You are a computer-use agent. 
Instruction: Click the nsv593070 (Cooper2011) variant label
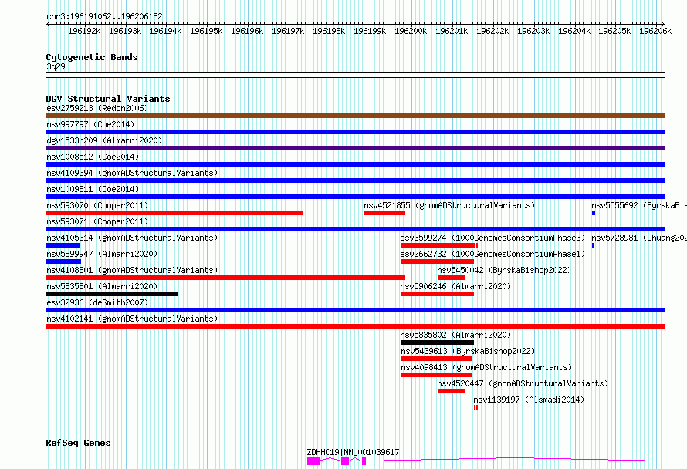coord(97,205)
